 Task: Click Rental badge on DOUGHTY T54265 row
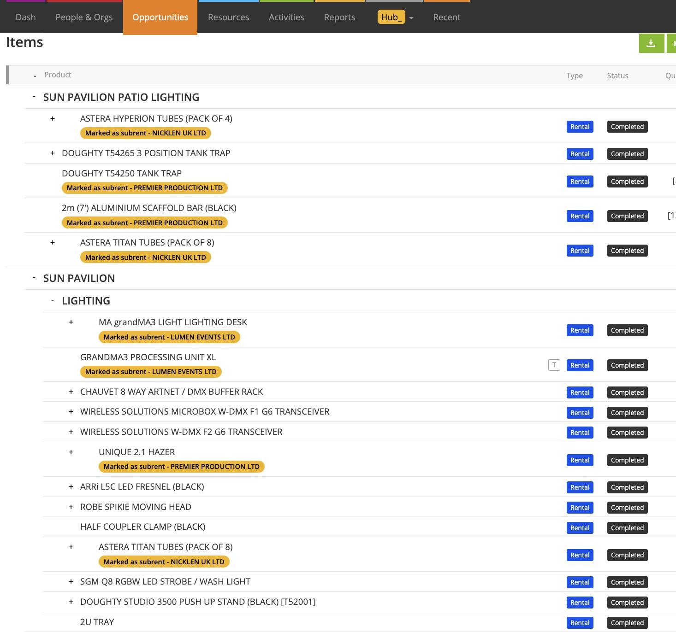click(x=580, y=154)
